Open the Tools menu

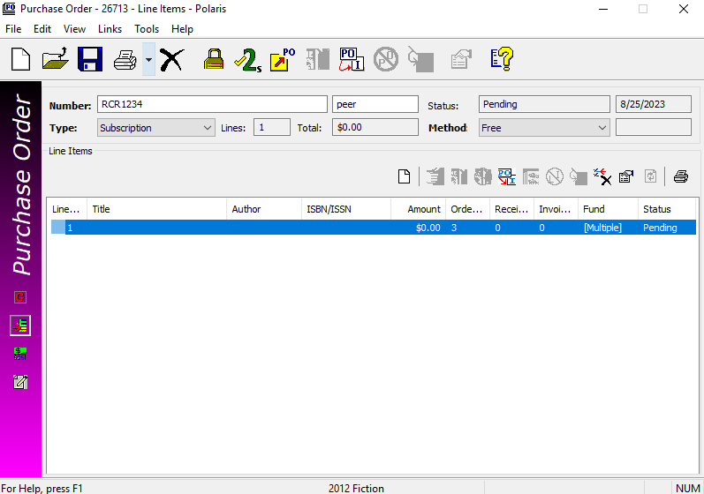147,29
